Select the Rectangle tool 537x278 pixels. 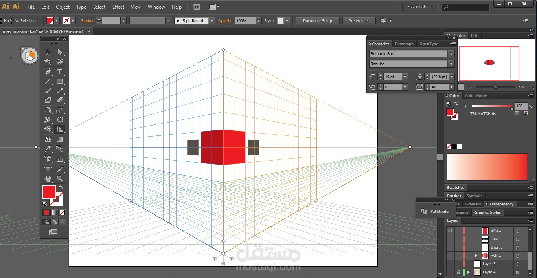coord(60,82)
